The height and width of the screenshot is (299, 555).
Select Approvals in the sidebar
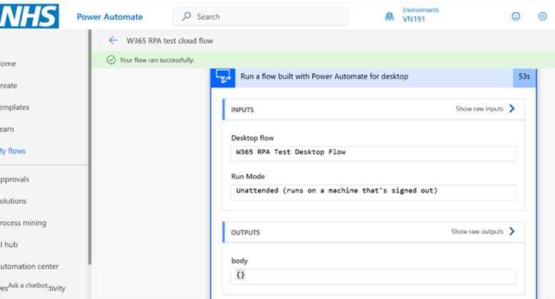[x=14, y=179]
